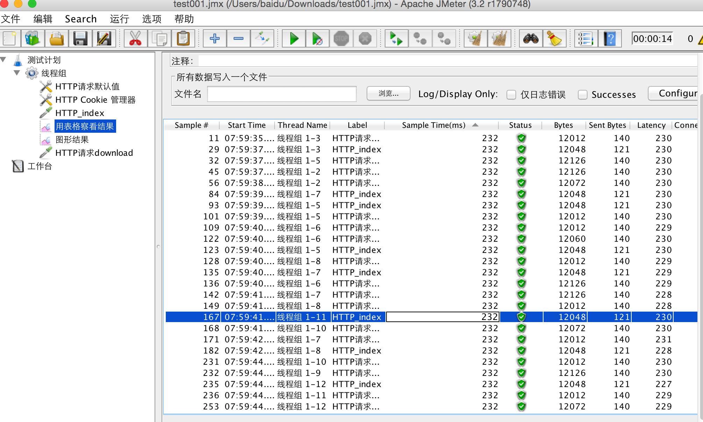This screenshot has height=422, width=703.
Task: Open the 选项 menu
Action: [152, 19]
